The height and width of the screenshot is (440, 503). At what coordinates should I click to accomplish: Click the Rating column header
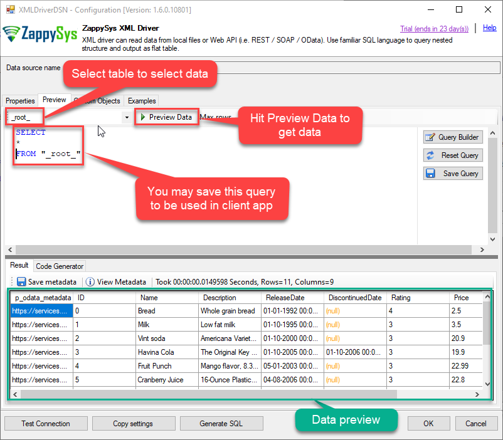click(418, 298)
